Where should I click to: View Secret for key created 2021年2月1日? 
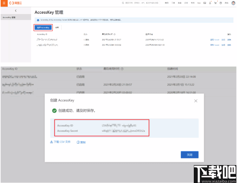tap(215, 40)
